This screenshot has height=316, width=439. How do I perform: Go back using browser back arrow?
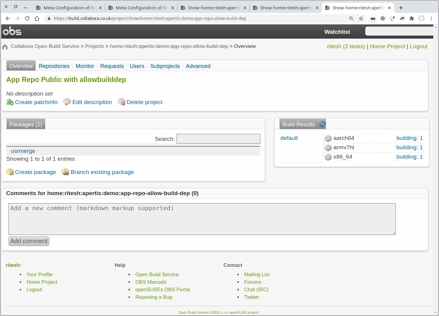point(8,18)
